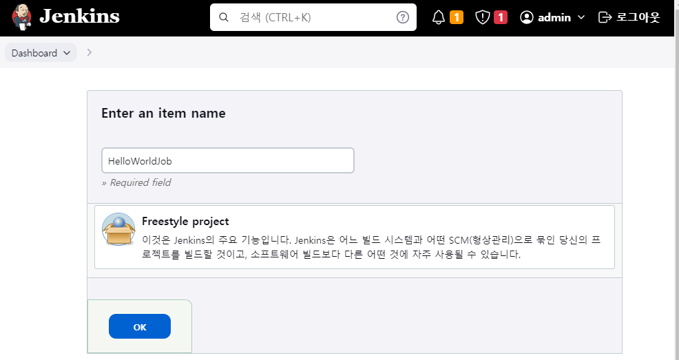Select the Freestyle project option
The height and width of the screenshot is (360, 679).
coord(354,237)
